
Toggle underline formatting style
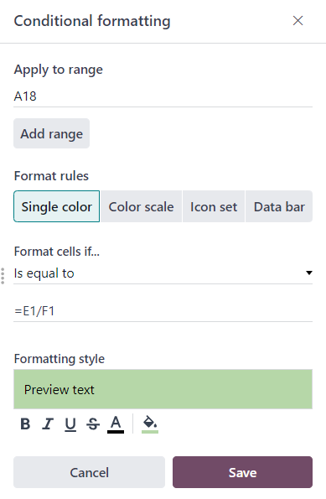(70, 424)
